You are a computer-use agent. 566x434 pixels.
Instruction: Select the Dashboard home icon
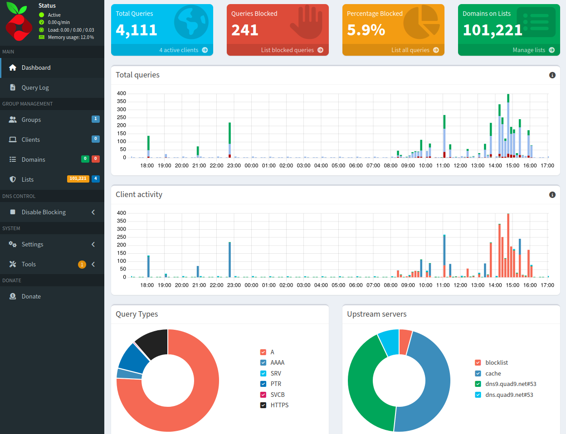[x=12, y=68]
